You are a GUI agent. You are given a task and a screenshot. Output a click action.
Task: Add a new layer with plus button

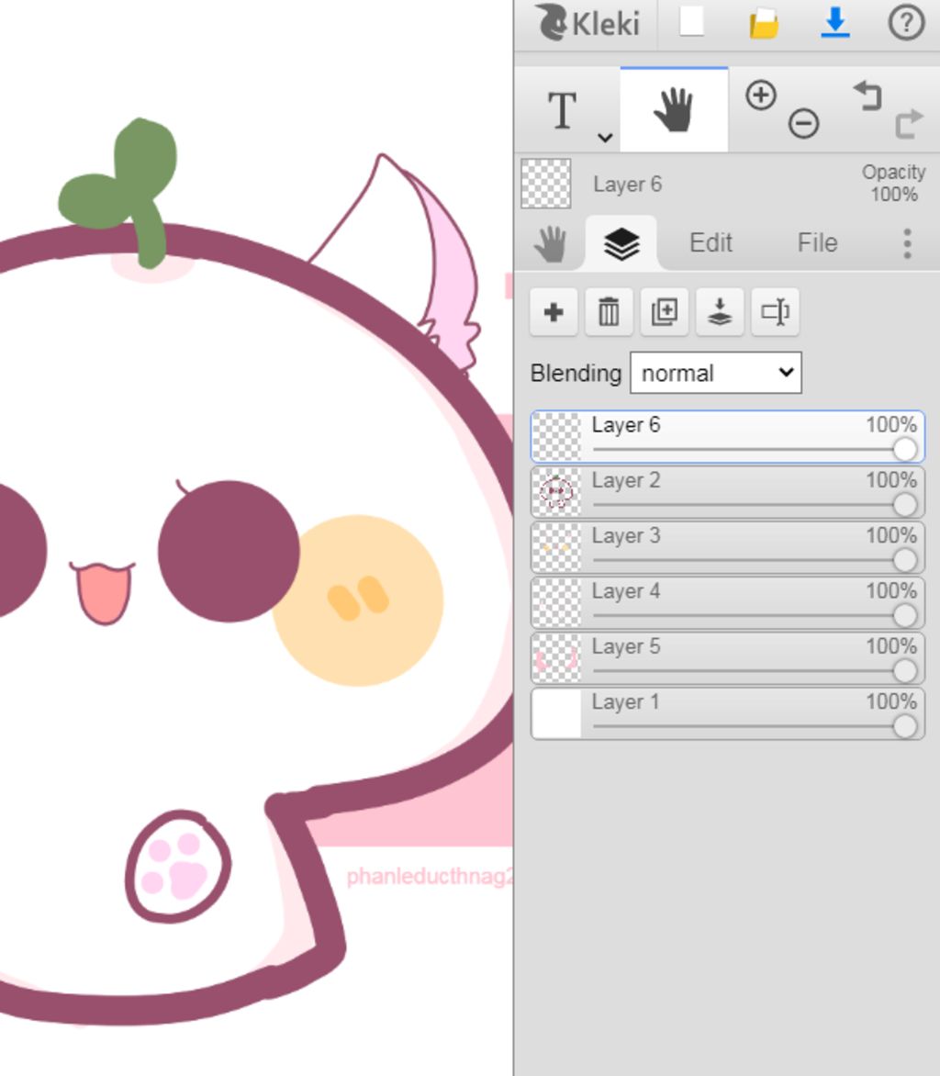[554, 312]
